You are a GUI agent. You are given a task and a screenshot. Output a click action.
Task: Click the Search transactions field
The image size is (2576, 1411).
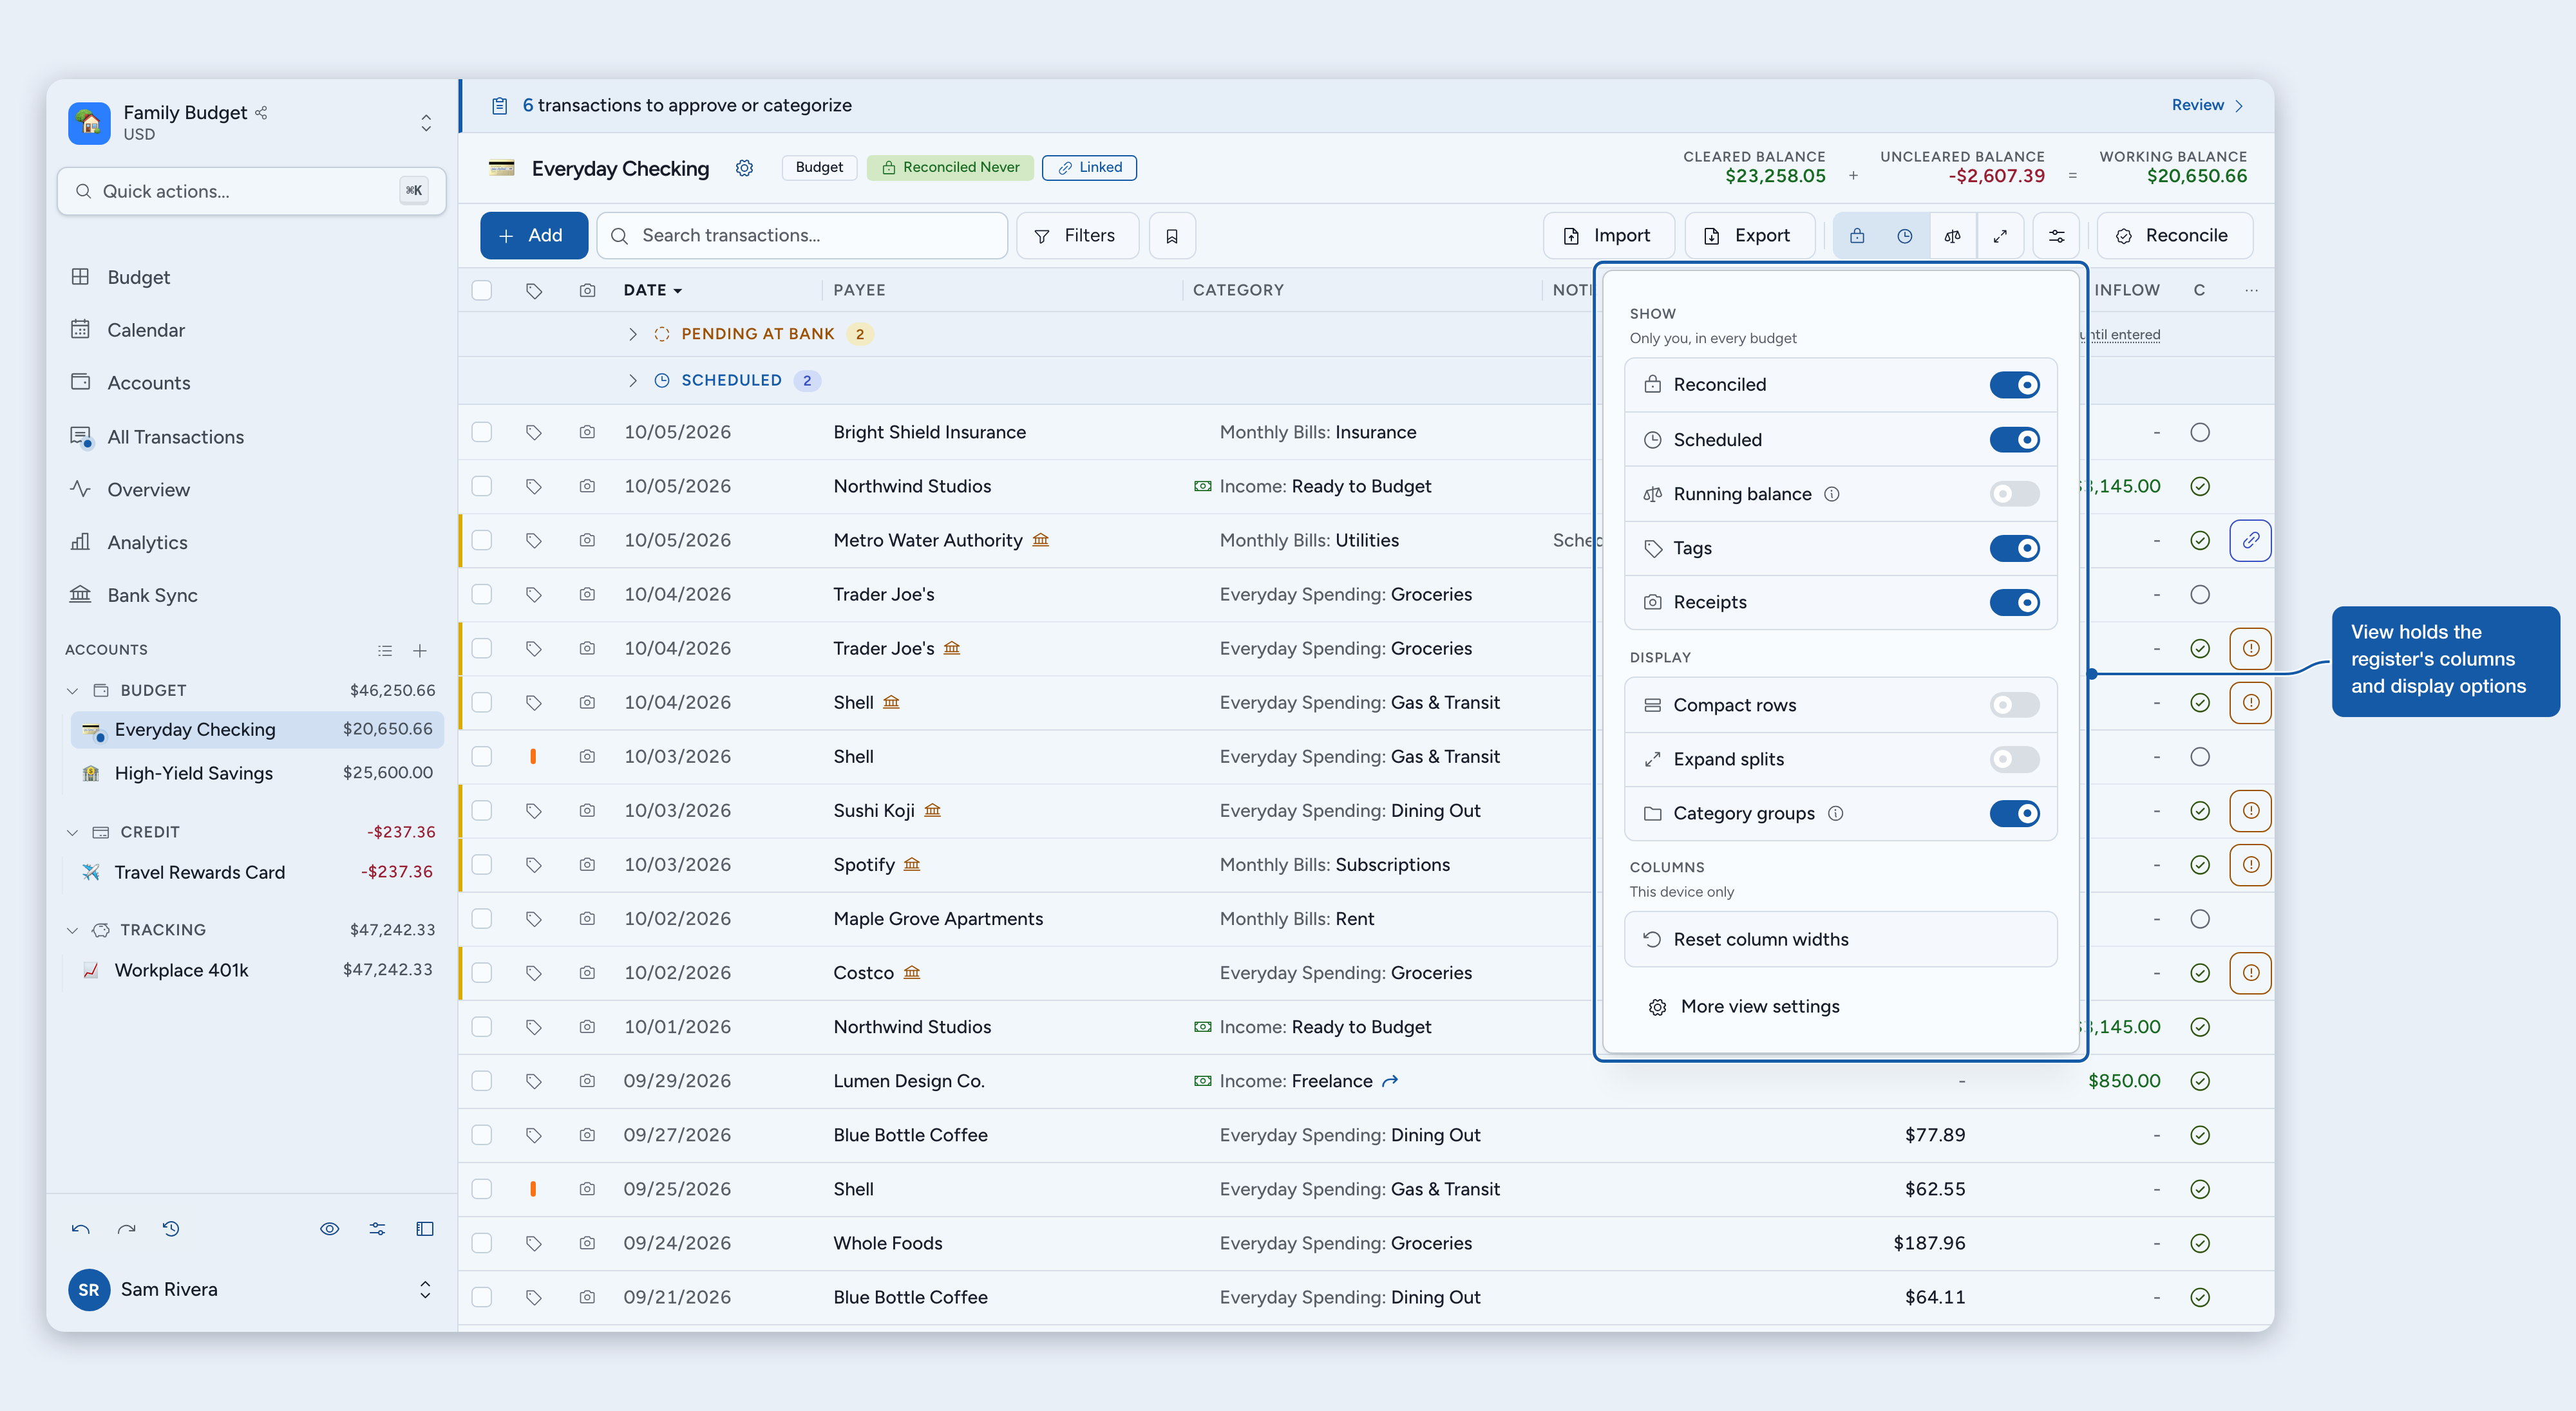coord(802,236)
